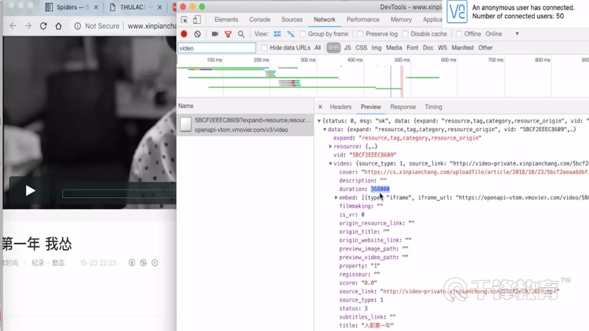Screen dimensions: 589x331
Task: Reload the browser page
Action: pos(43,26)
